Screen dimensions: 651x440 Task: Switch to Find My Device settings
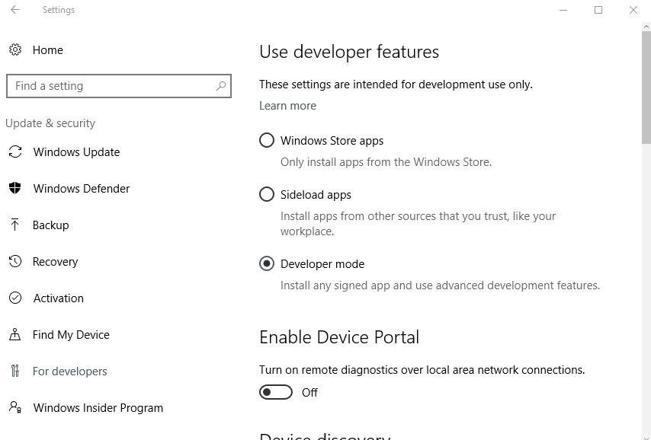[71, 335]
